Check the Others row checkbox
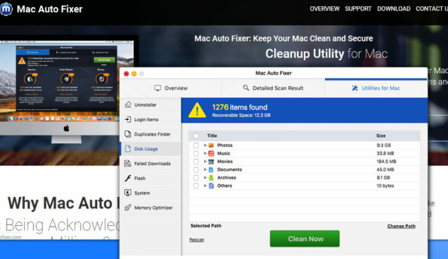 (x=196, y=186)
